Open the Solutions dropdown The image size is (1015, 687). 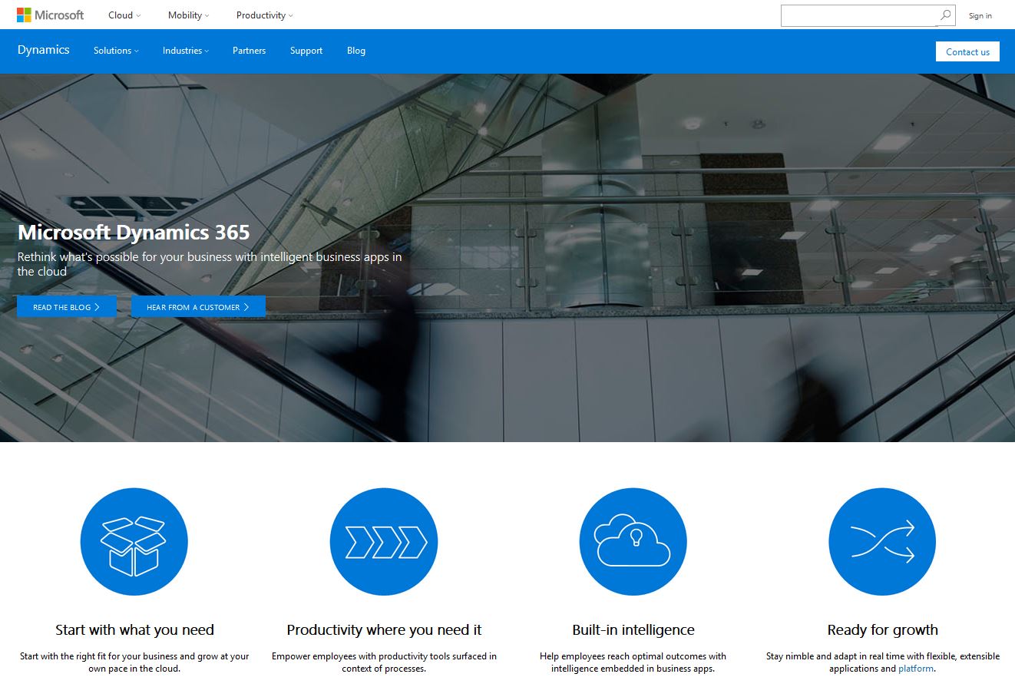pyautogui.click(x=116, y=51)
